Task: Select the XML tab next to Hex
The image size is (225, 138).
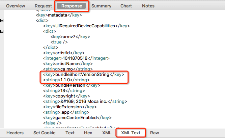Action: click(107, 133)
